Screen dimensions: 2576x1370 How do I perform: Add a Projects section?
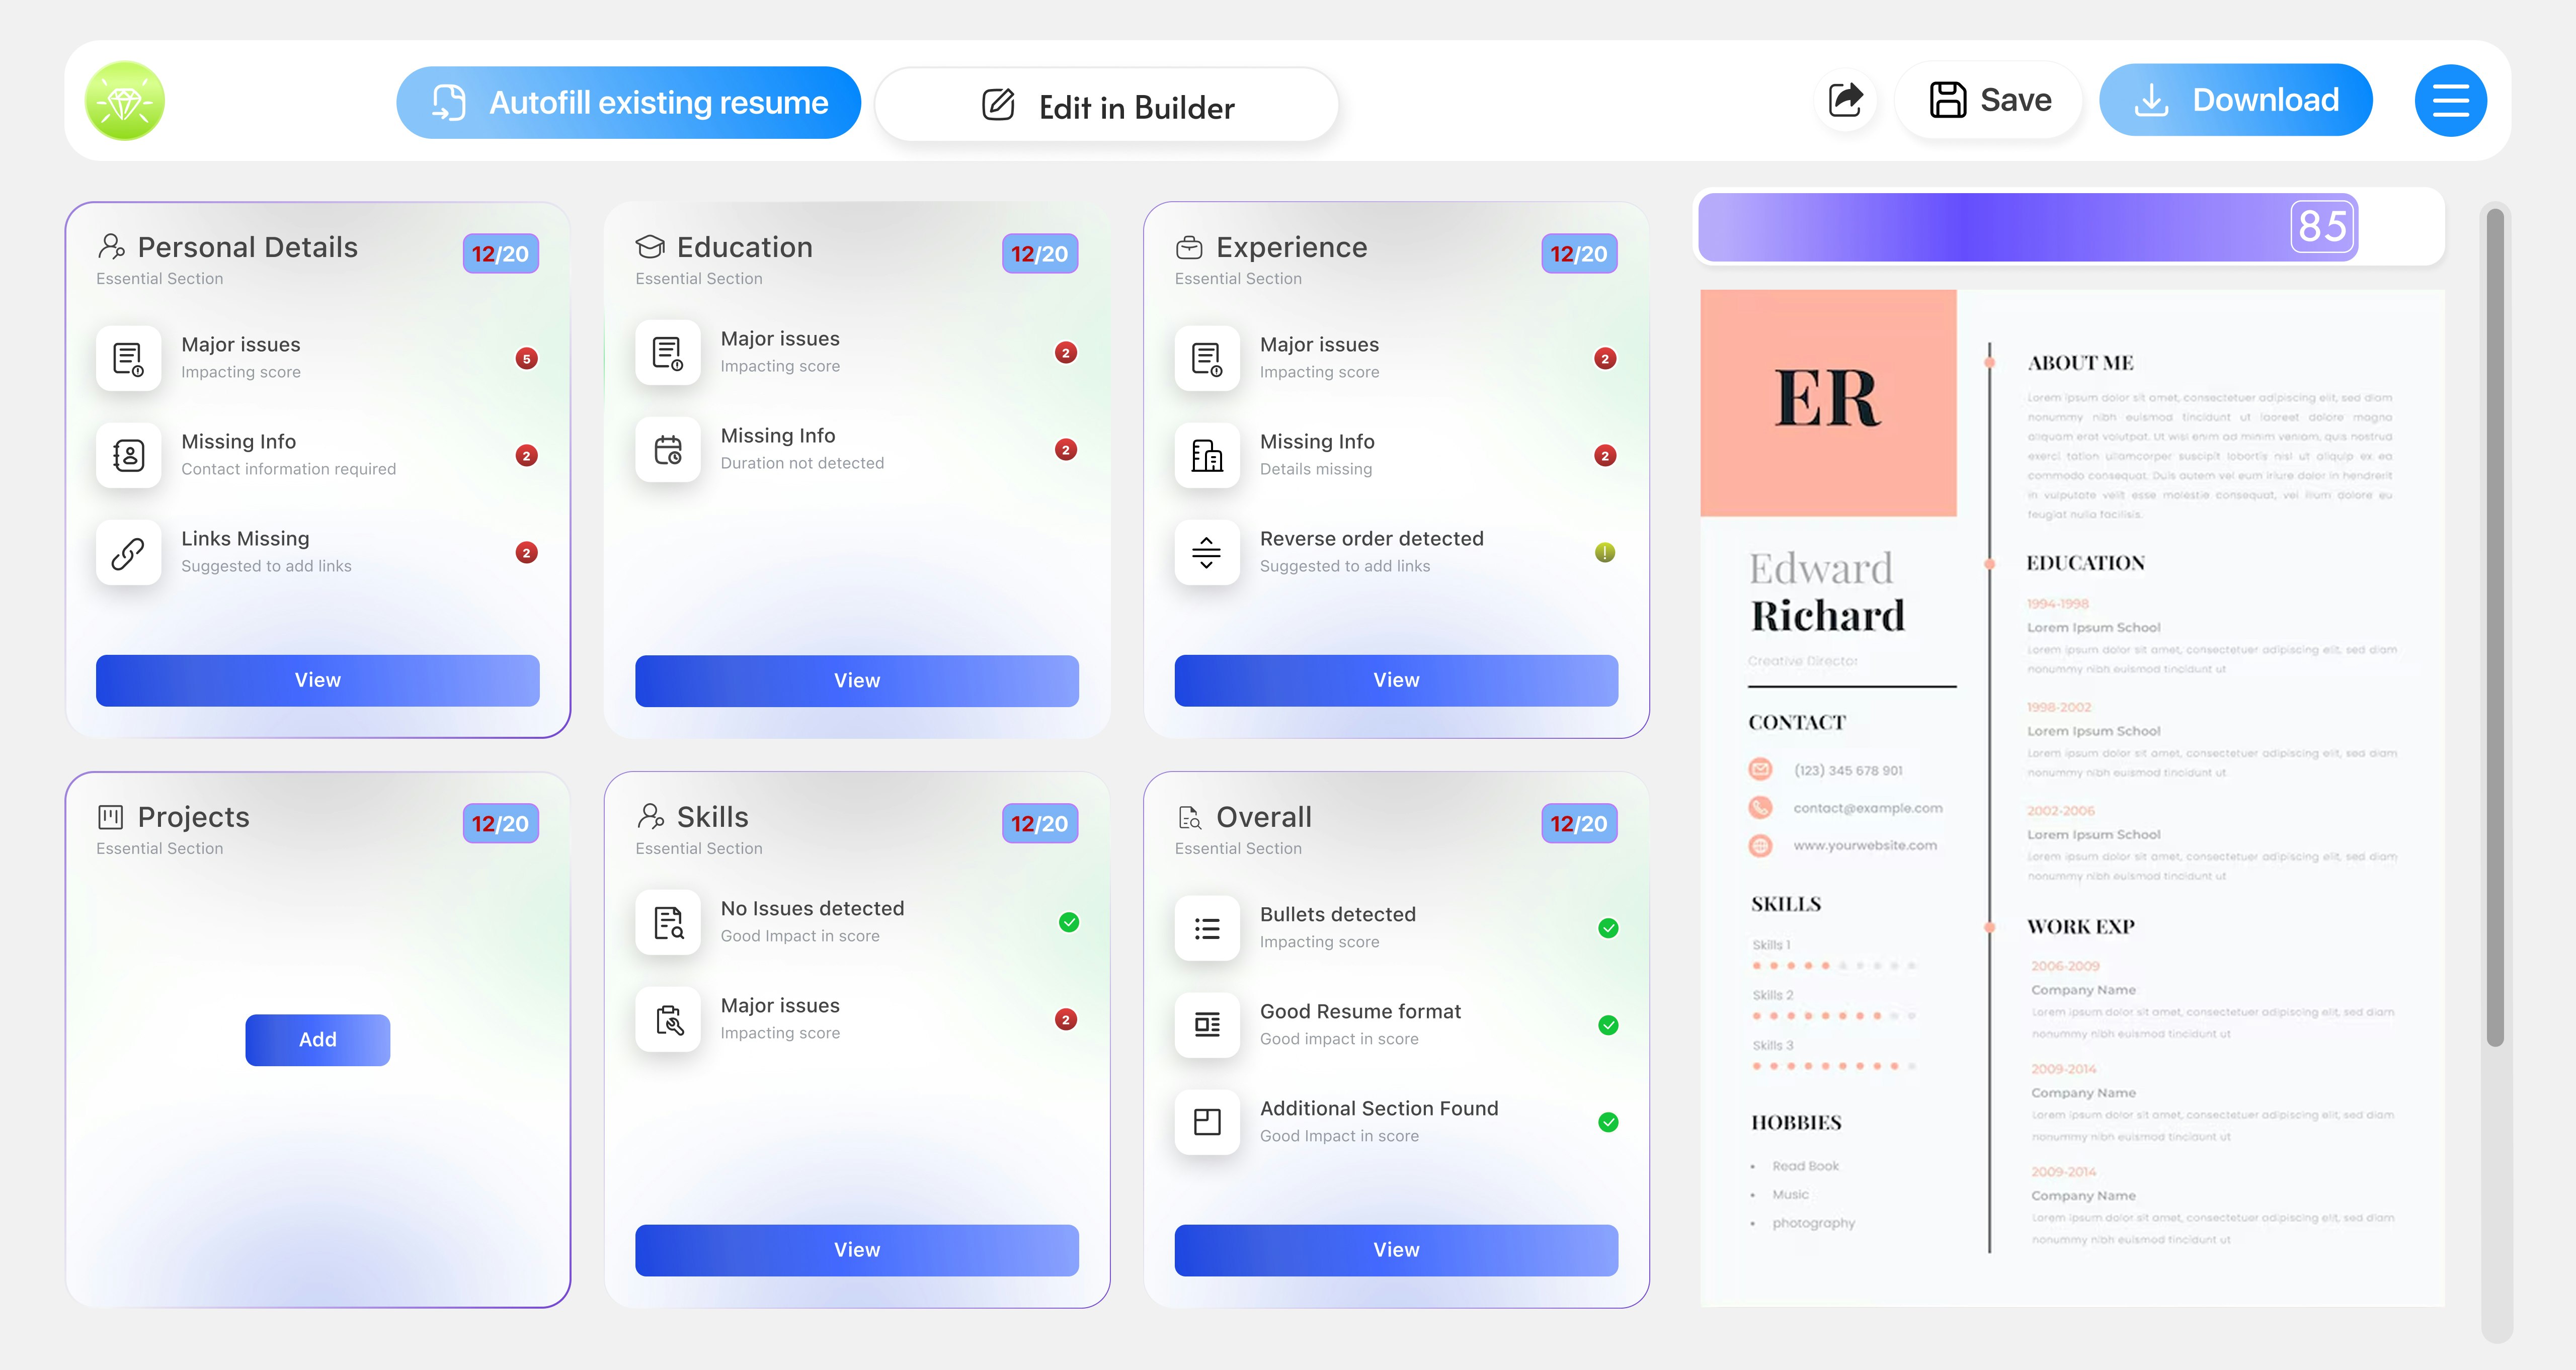click(318, 1040)
